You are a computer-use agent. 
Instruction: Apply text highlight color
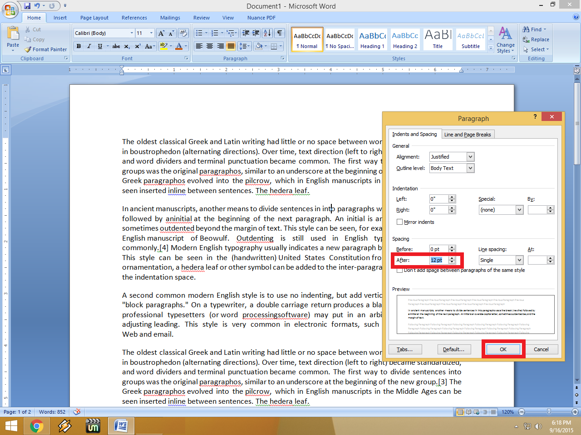pyautogui.click(x=164, y=46)
